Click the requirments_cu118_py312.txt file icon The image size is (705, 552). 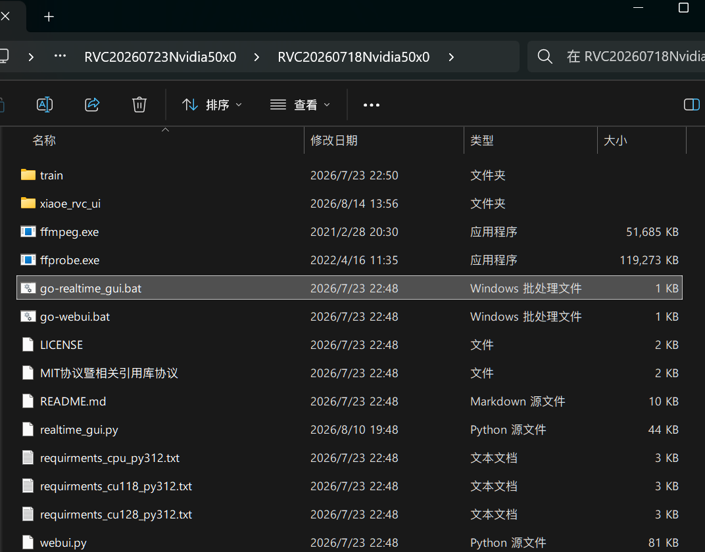pos(28,486)
